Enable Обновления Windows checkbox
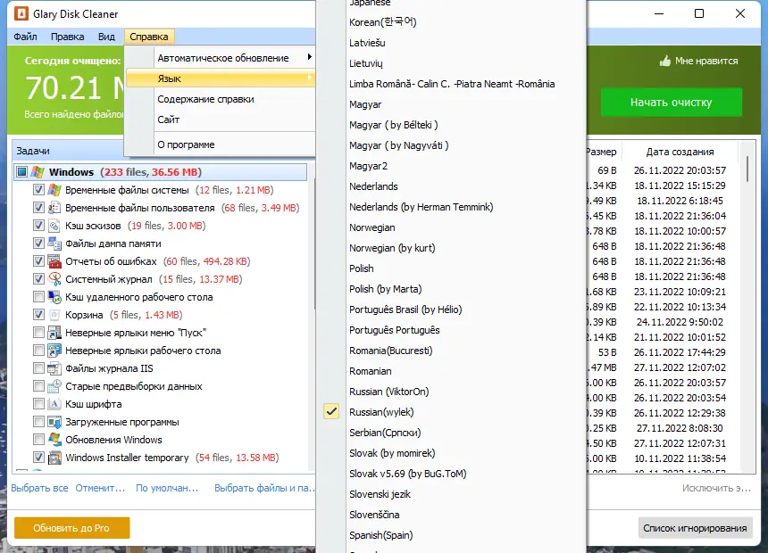768x553 pixels. click(x=38, y=440)
